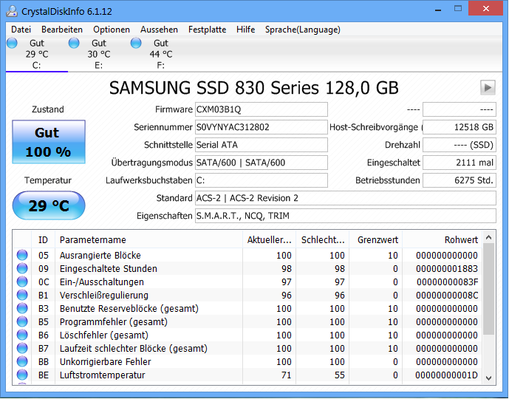The image size is (509, 399).
Task: Open the Sprache(Language) menu
Action: click(303, 30)
